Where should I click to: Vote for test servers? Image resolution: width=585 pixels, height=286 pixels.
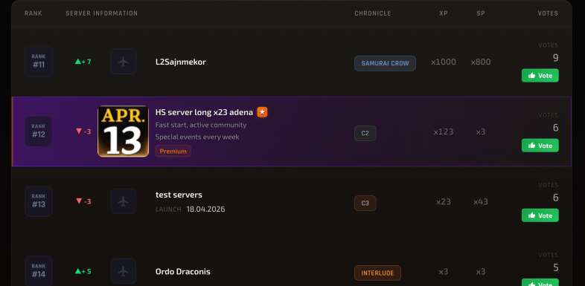coord(540,215)
